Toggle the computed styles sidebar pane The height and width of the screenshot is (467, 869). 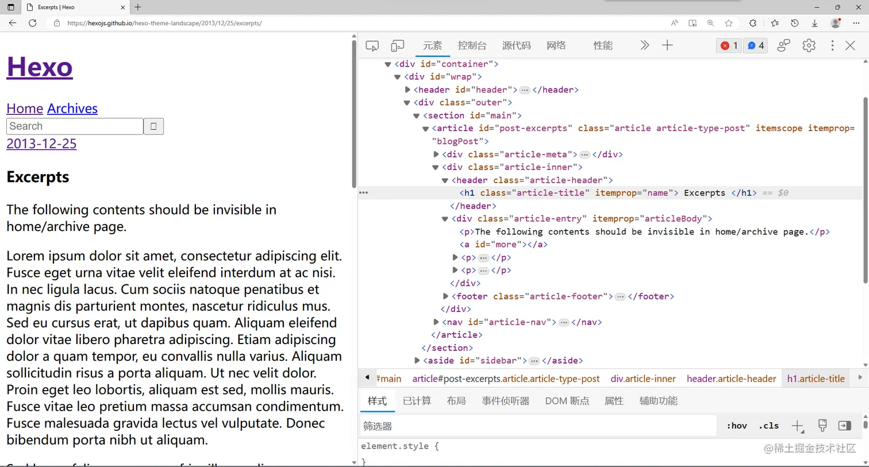(x=844, y=426)
